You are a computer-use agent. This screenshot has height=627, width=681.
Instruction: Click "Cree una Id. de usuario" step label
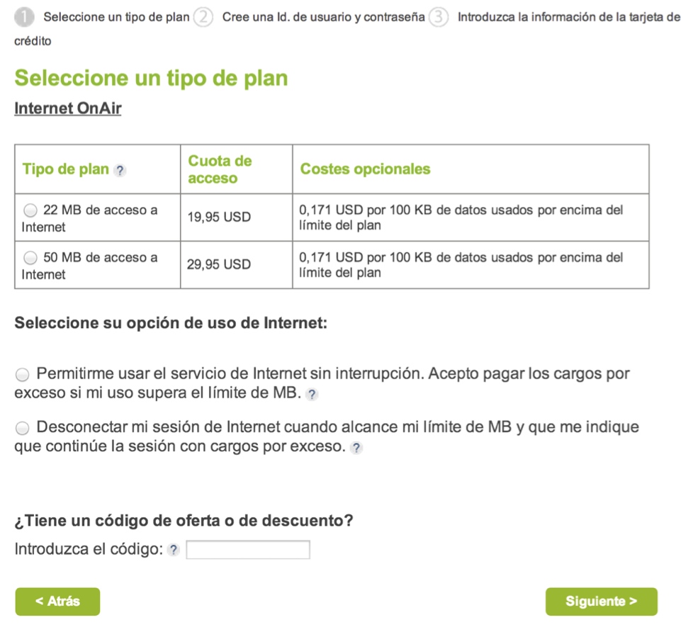323,17
